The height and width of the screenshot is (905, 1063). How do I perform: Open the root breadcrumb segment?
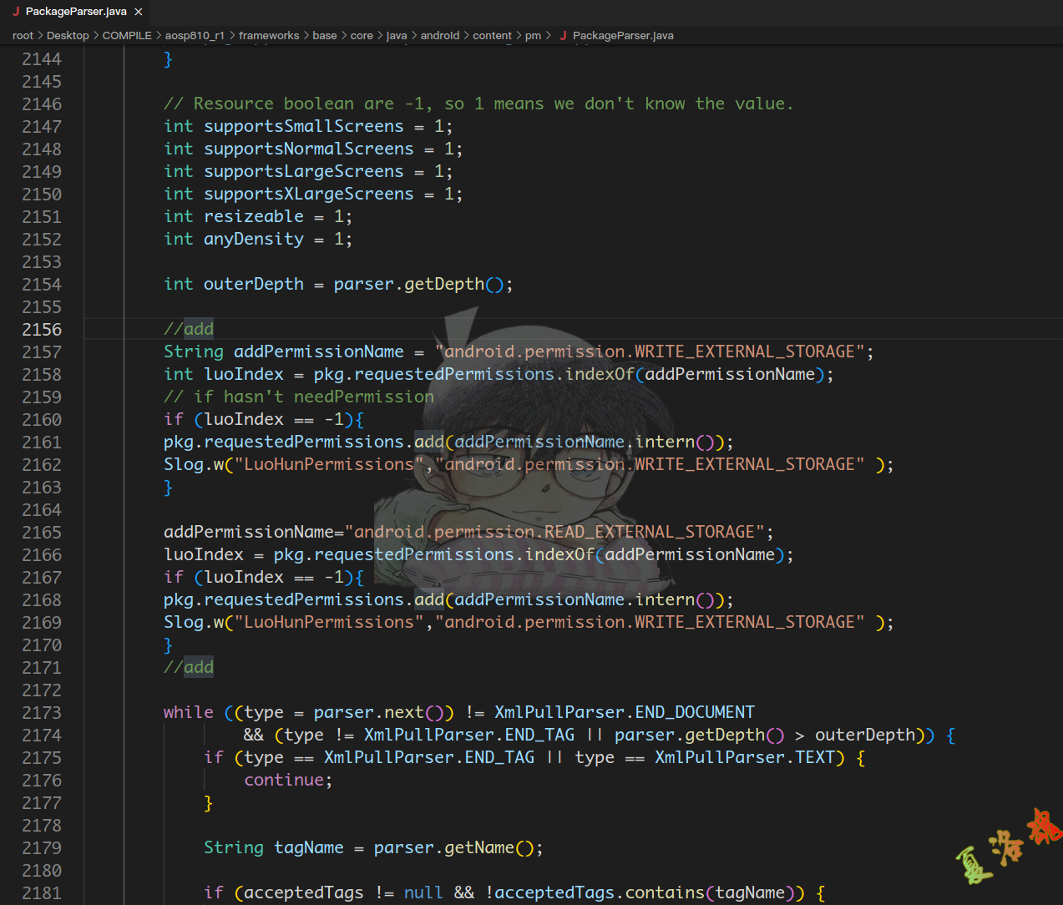tap(23, 36)
